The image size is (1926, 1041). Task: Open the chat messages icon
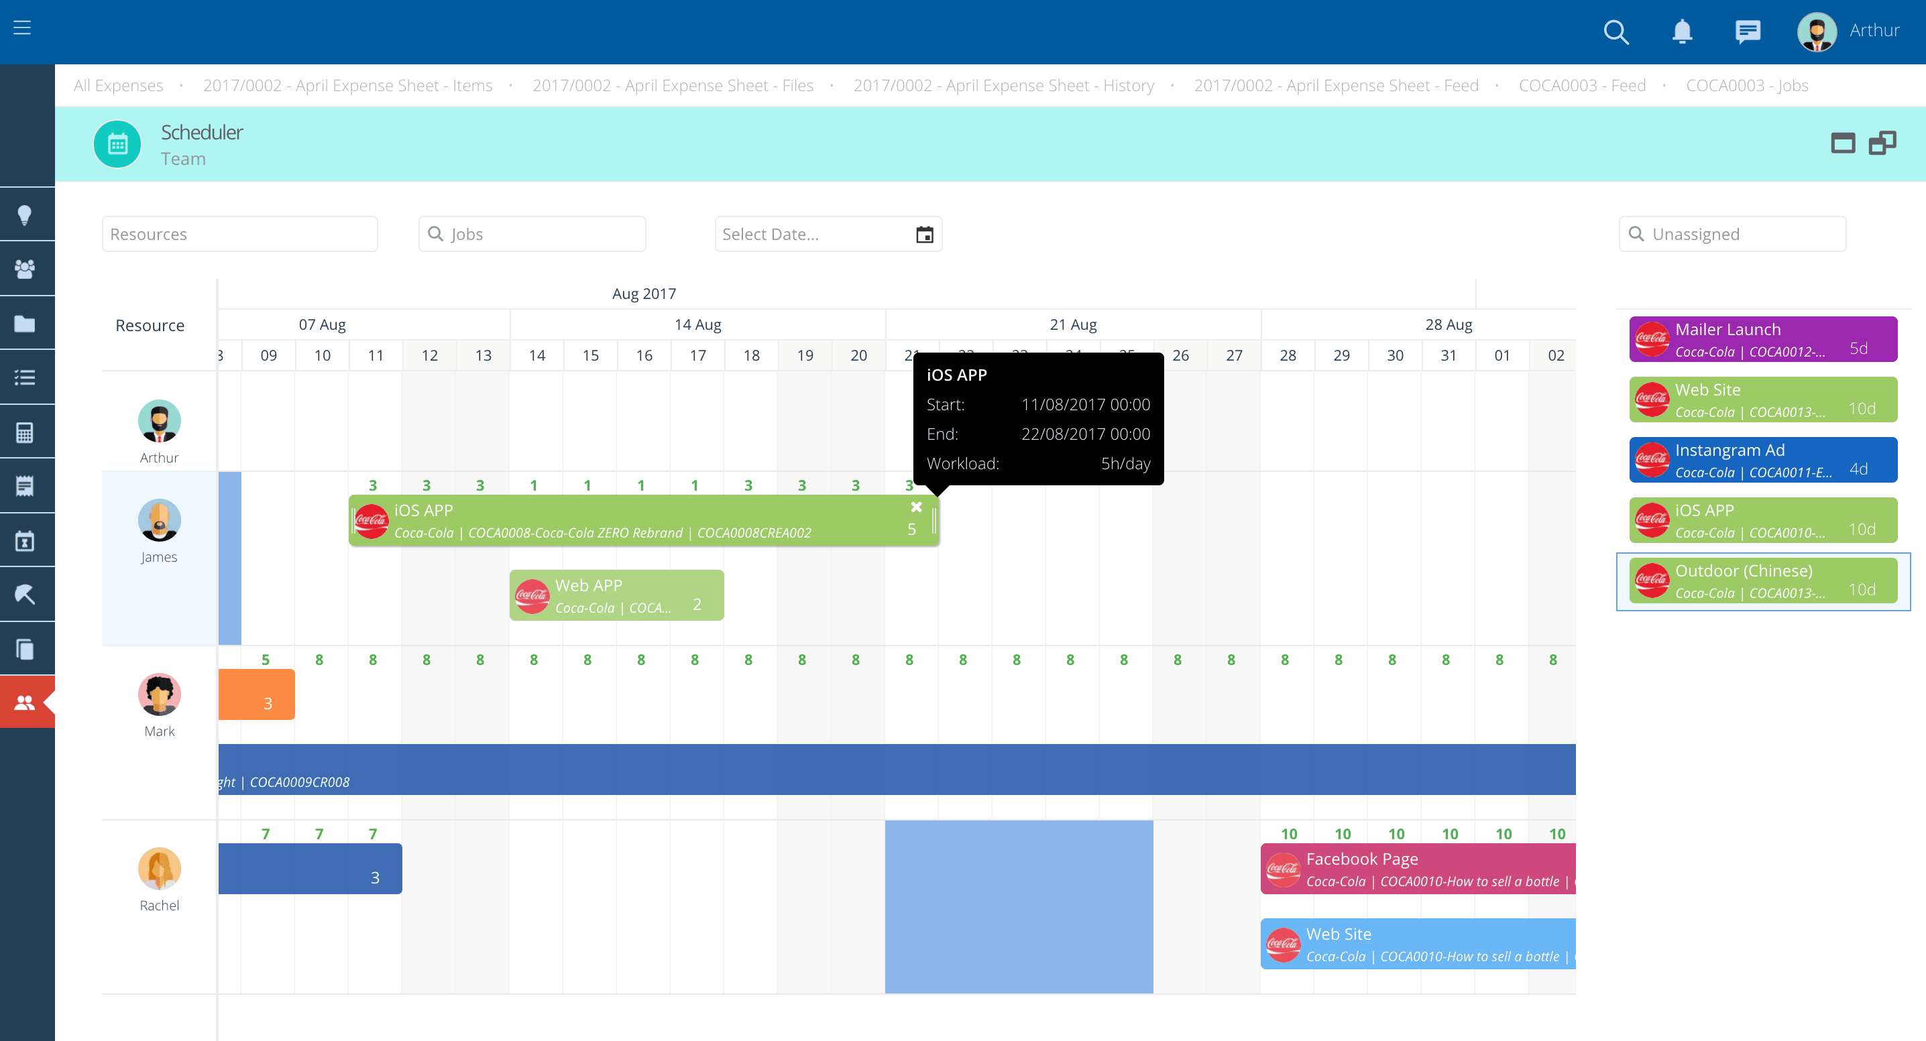coord(1748,32)
